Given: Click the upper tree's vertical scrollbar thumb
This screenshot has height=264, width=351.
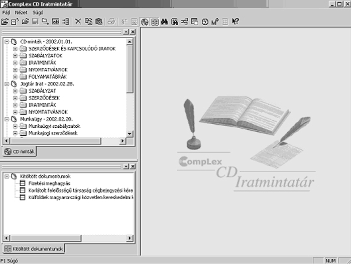Looking at the screenshot, I should point(130,69).
